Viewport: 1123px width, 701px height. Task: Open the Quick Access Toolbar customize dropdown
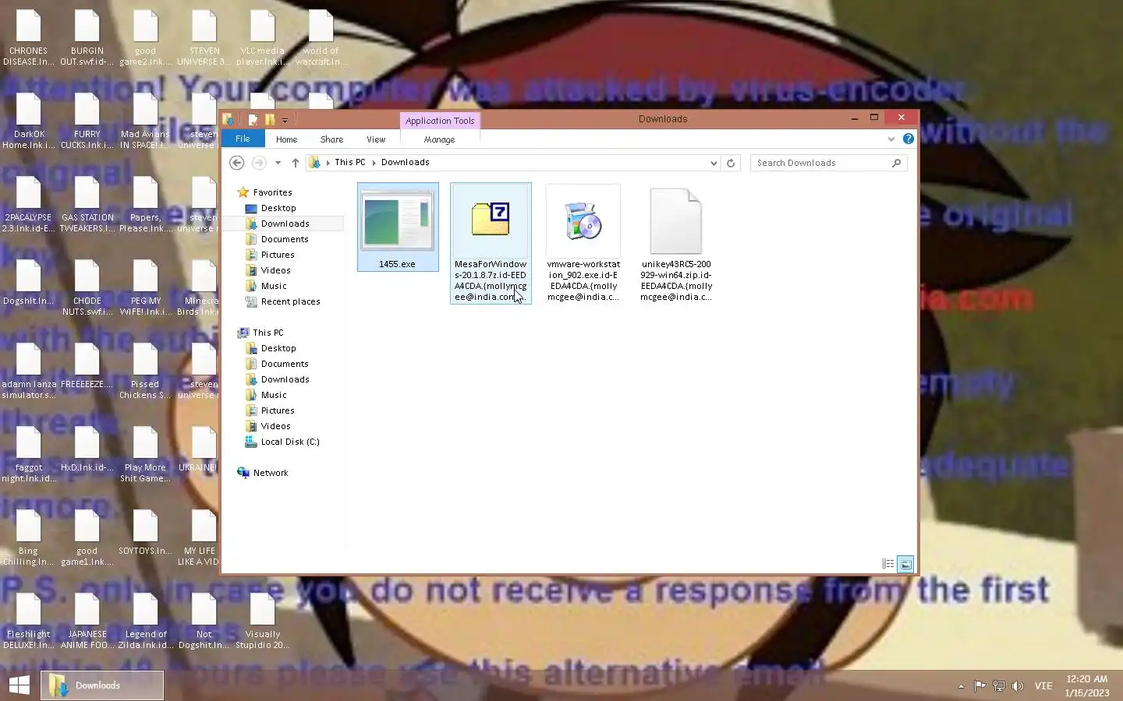pyautogui.click(x=285, y=120)
